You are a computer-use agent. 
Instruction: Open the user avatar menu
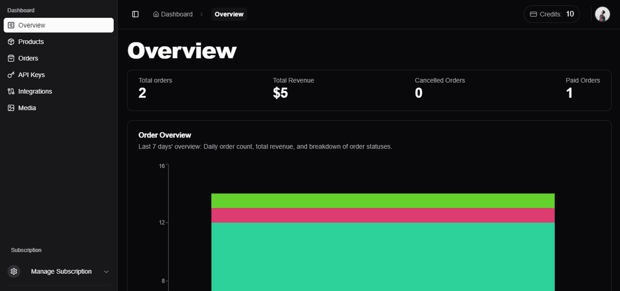[x=602, y=14]
